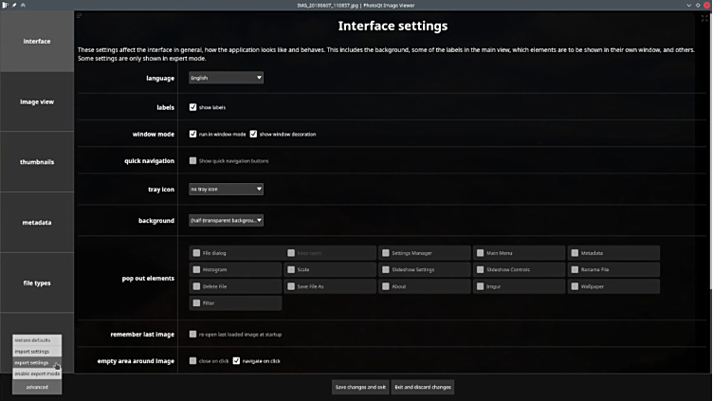Tick the Wallpaper pop out checkbox

[x=575, y=286]
